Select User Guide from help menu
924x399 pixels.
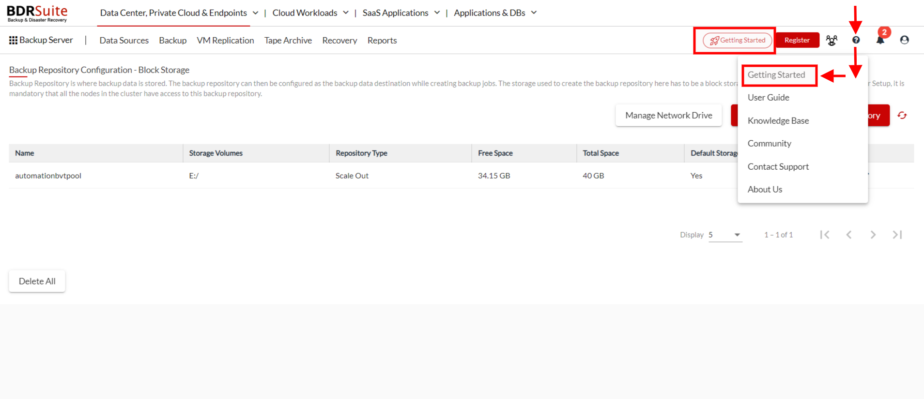769,98
